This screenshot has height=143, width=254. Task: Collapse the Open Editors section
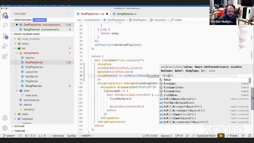[12, 20]
